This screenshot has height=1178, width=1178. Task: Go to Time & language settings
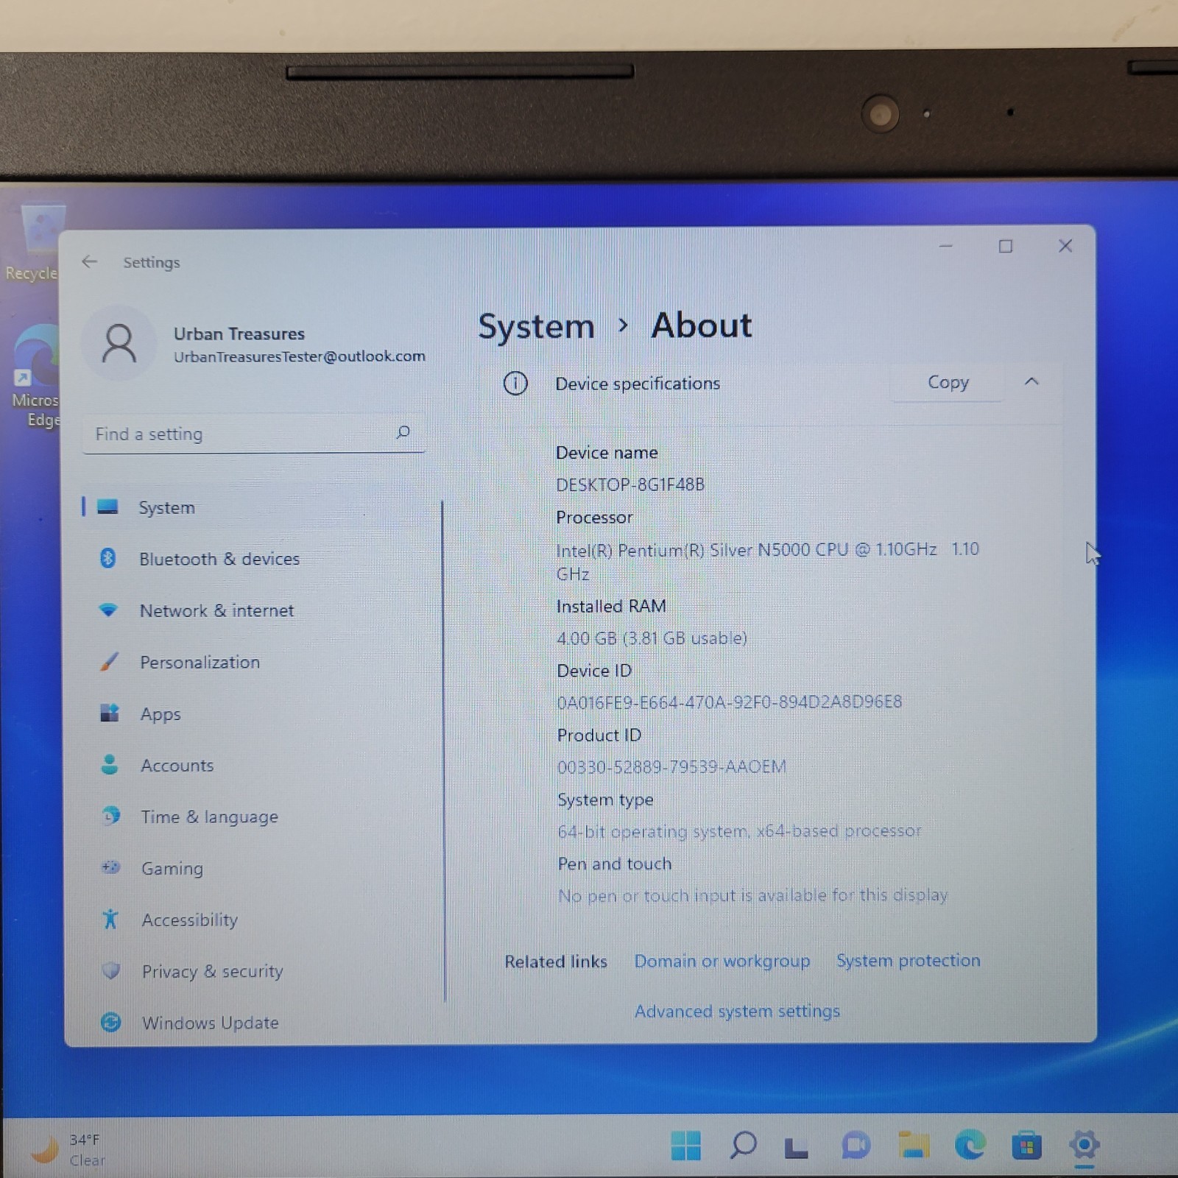254,817
